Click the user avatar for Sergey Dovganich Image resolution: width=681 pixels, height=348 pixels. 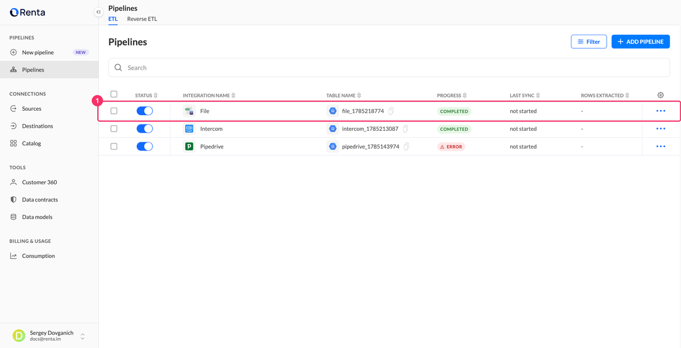tap(19, 336)
